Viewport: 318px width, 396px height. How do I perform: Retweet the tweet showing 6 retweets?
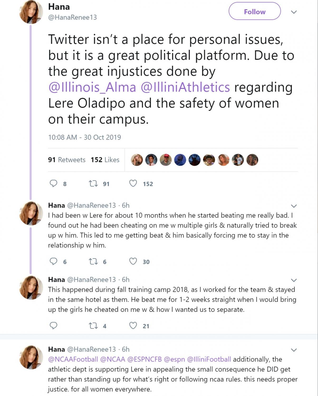point(93,261)
